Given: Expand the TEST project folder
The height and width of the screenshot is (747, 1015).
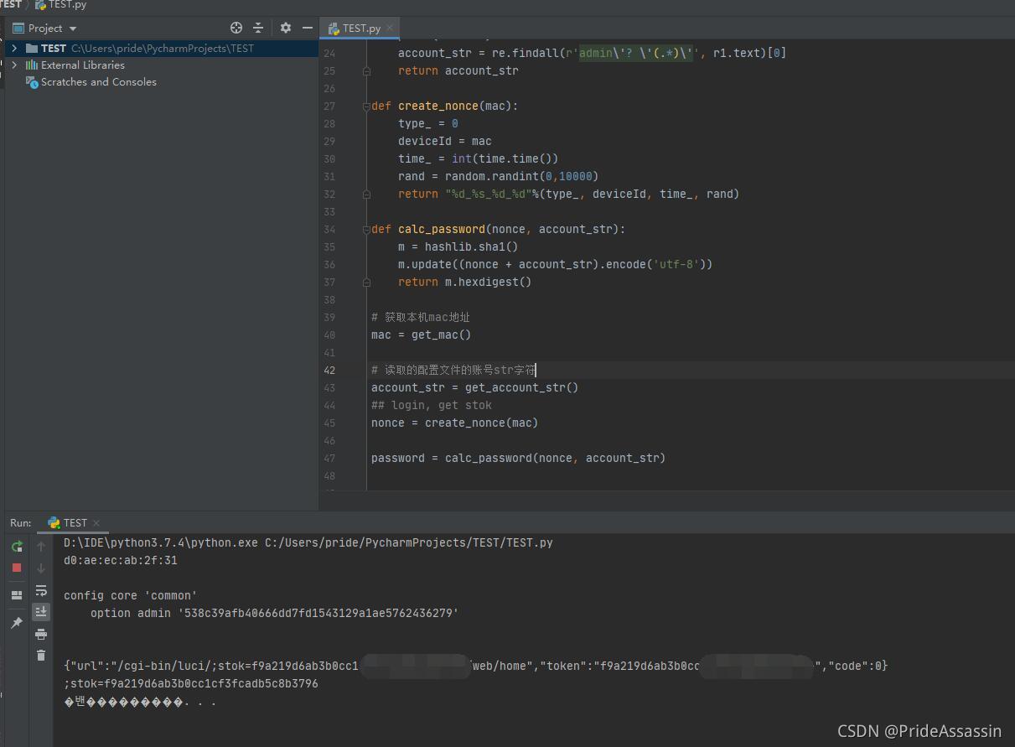Looking at the screenshot, I should pyautogui.click(x=14, y=48).
